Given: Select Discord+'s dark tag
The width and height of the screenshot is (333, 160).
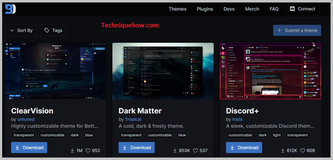Looking at the screenshot, I should point(262,135).
